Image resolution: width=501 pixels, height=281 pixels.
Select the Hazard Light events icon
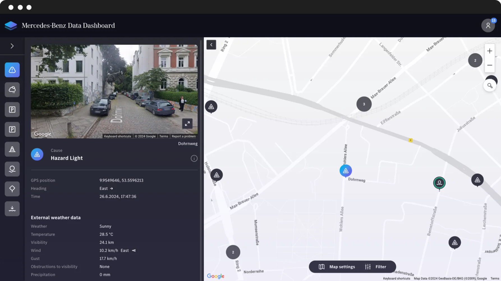(x=12, y=70)
